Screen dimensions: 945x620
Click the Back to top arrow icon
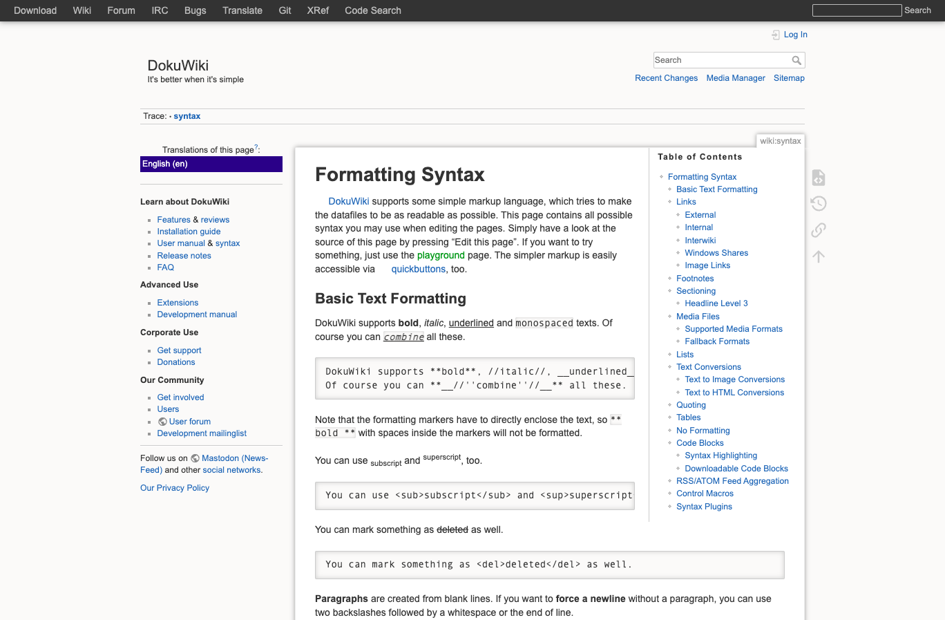(819, 256)
